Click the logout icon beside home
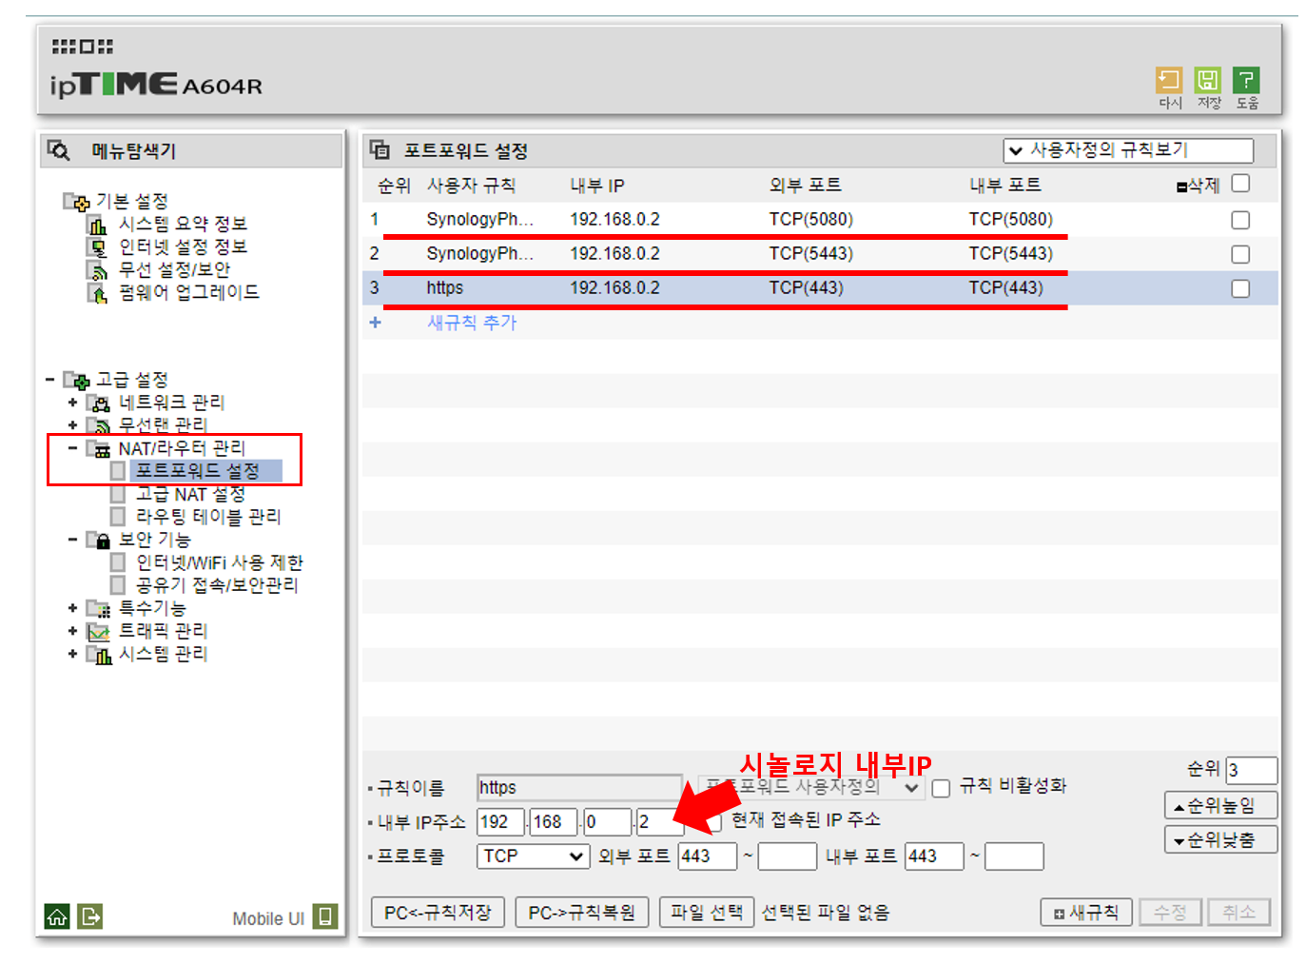 coord(90,916)
